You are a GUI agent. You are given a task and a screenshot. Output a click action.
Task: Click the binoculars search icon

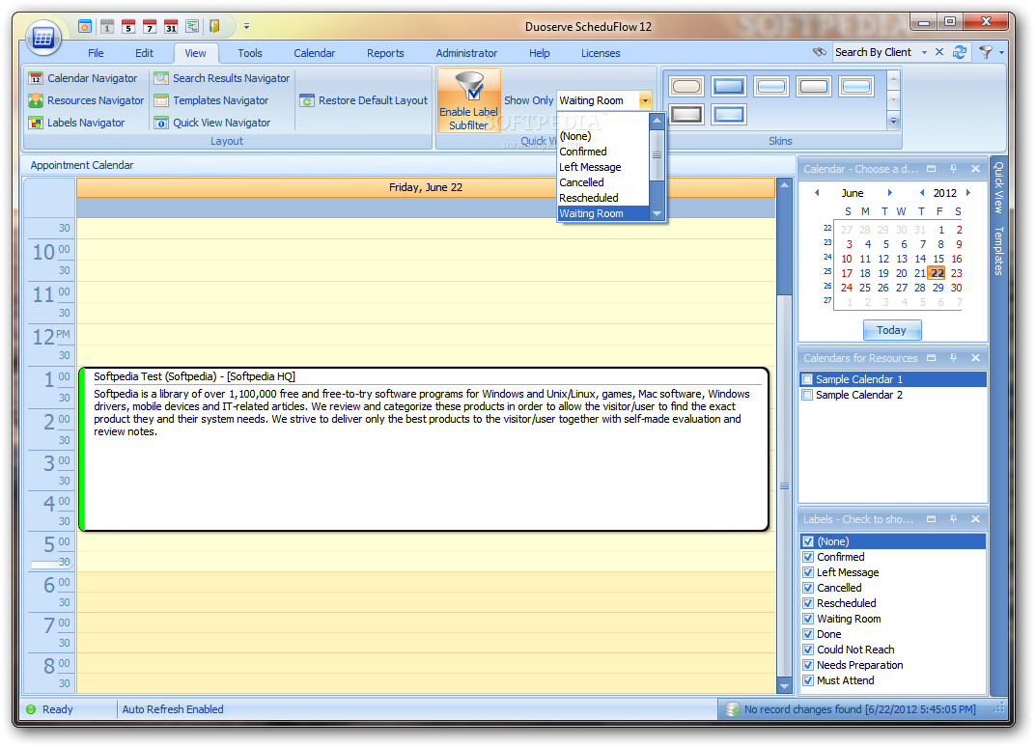pyautogui.click(x=819, y=52)
